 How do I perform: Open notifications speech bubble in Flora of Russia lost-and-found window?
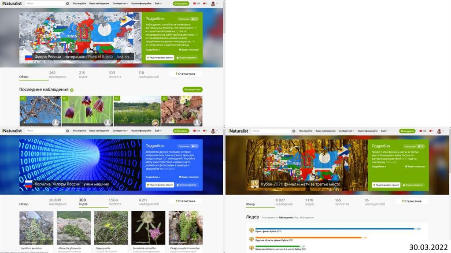click(x=205, y=4)
